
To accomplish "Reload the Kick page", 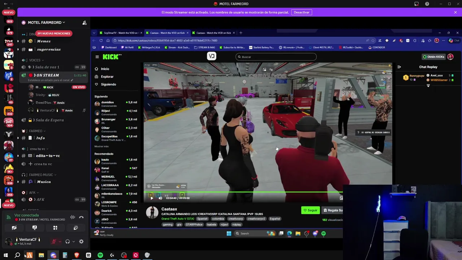I will (101, 40).
